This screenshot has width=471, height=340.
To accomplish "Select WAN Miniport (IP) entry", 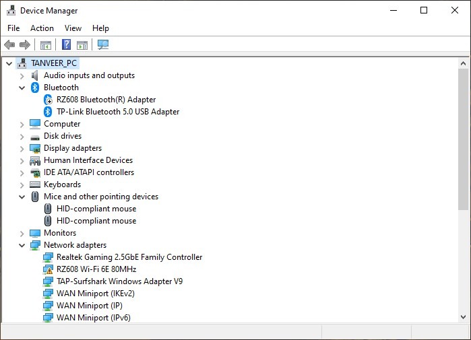I will pos(90,306).
